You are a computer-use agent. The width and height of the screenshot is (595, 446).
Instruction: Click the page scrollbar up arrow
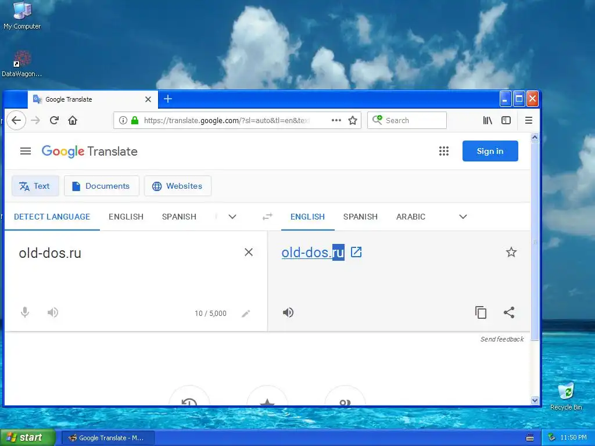[x=535, y=137]
